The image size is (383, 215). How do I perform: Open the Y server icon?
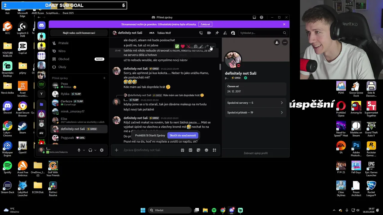42,94
